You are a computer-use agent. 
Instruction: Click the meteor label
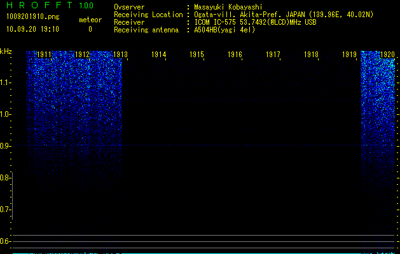click(90, 20)
